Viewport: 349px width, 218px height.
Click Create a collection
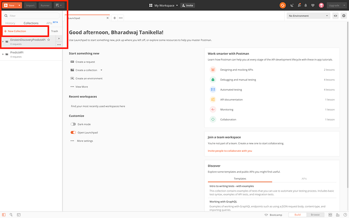pyautogui.click(x=84, y=70)
